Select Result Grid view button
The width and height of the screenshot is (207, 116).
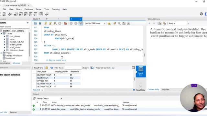pos(141,72)
